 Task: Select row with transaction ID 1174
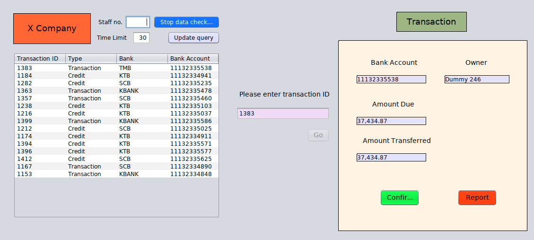click(116, 136)
